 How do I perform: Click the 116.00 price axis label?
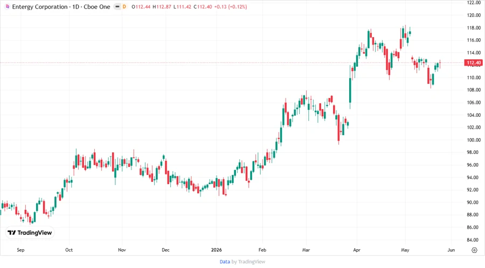tap(474, 40)
